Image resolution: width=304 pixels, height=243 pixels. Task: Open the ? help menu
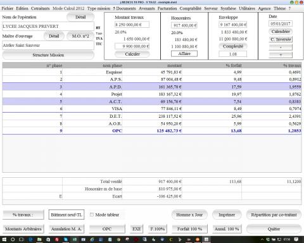(x=289, y=8)
